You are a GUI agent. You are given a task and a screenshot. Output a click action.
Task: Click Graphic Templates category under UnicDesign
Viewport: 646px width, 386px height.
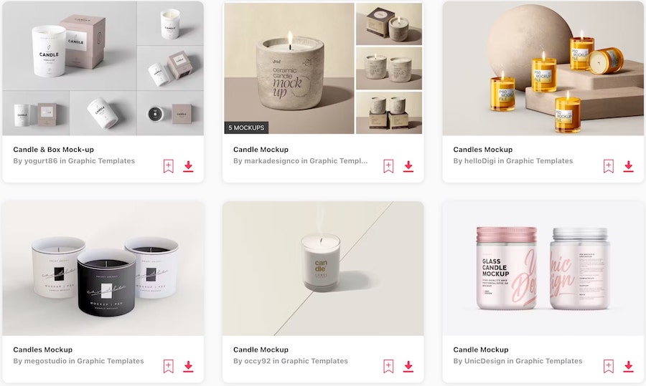point(549,362)
